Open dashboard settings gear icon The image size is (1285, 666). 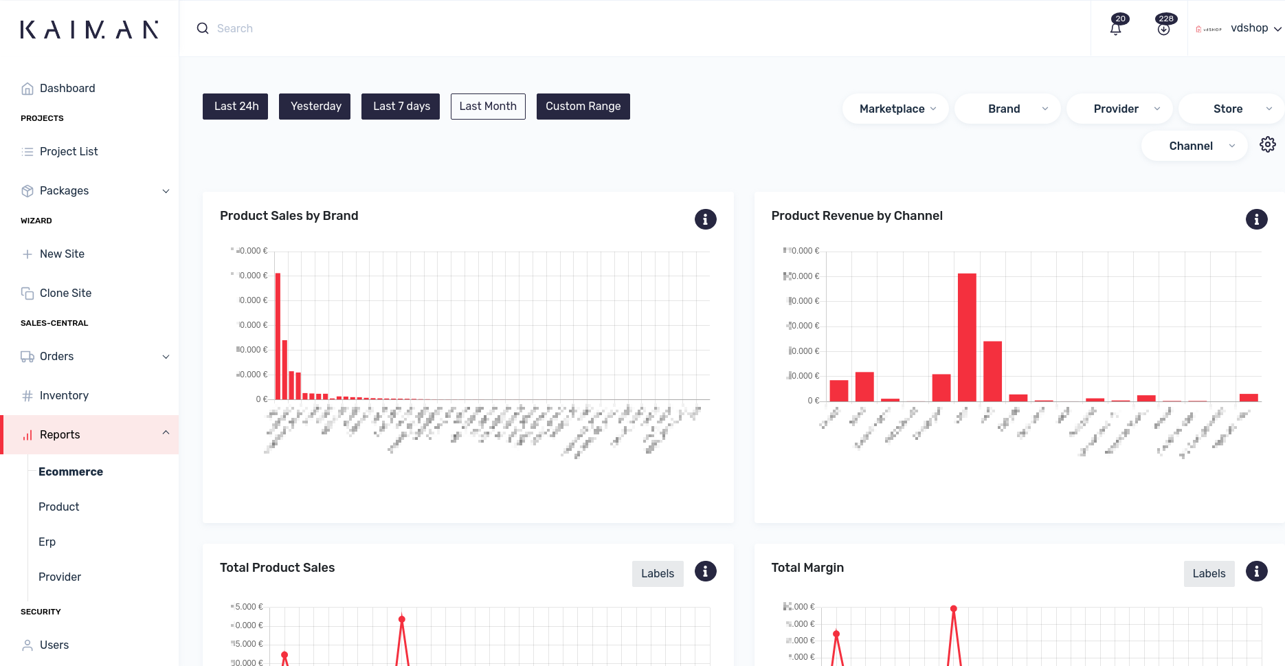point(1267,144)
